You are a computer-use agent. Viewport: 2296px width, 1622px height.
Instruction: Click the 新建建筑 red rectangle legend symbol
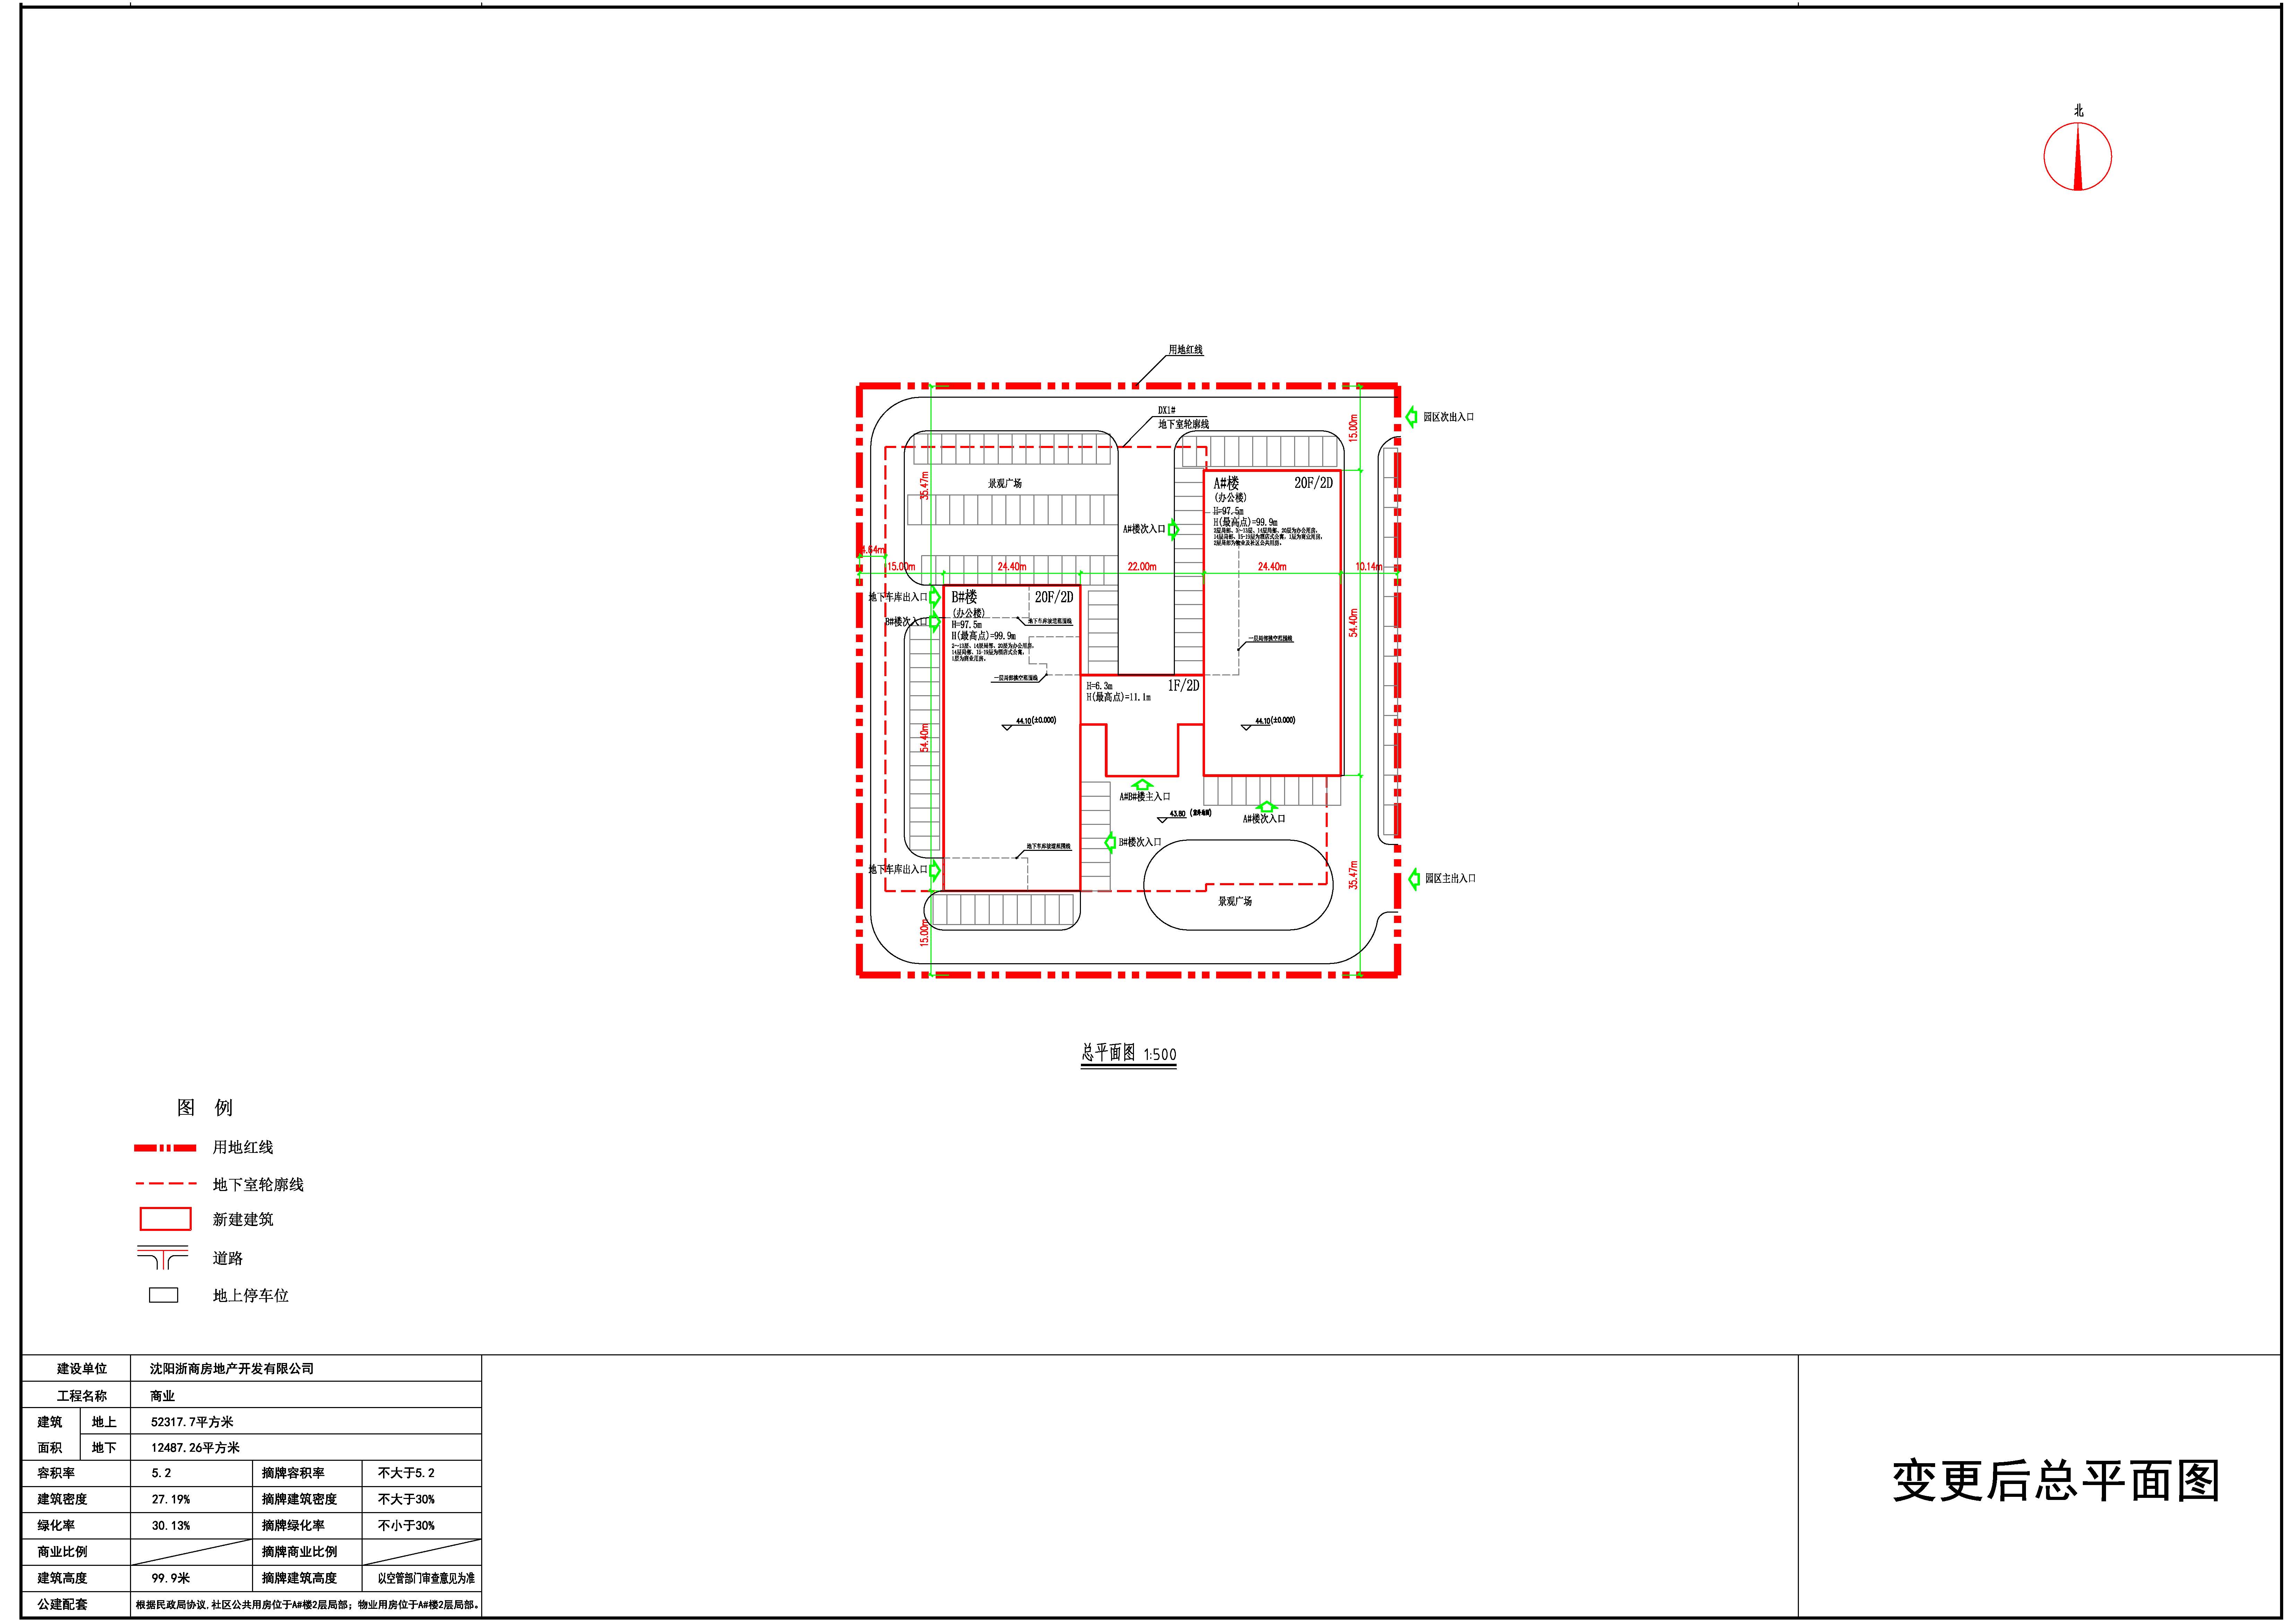pos(165,1219)
